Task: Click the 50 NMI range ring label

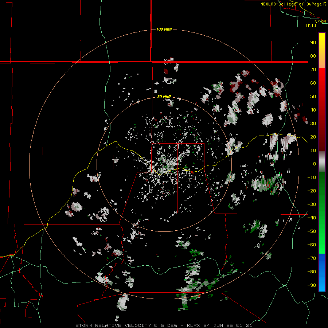Action: 164,97
